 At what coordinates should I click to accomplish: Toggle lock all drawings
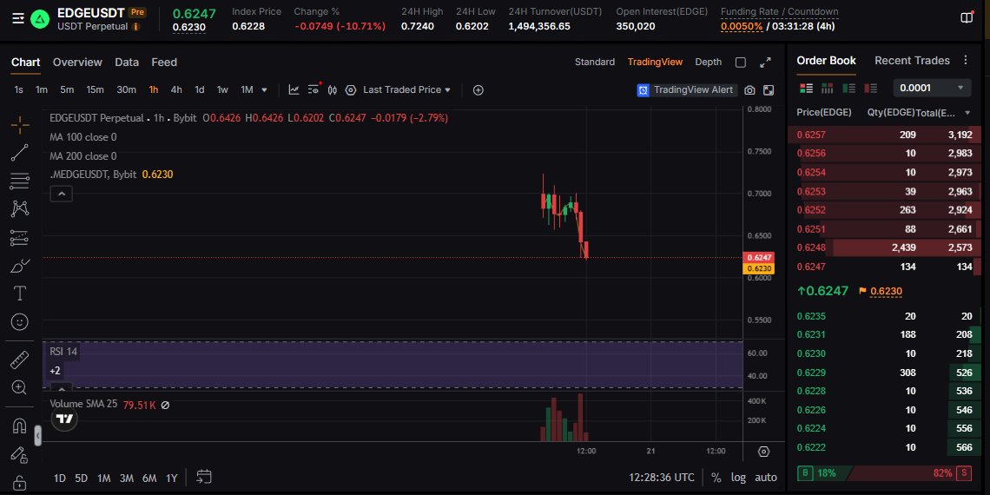[20, 481]
